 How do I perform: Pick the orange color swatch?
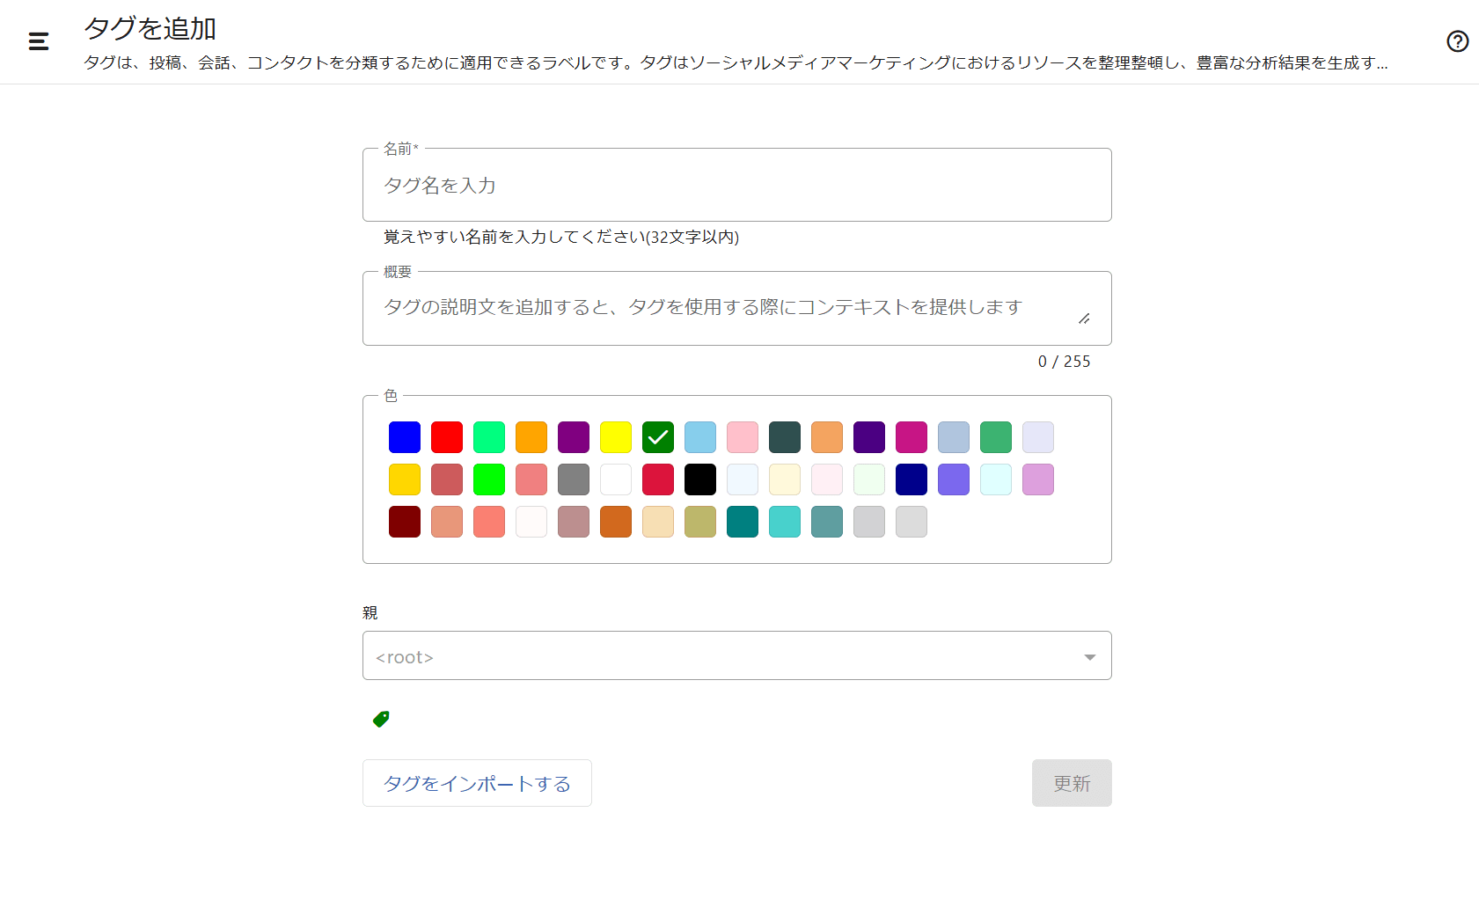[x=531, y=437]
